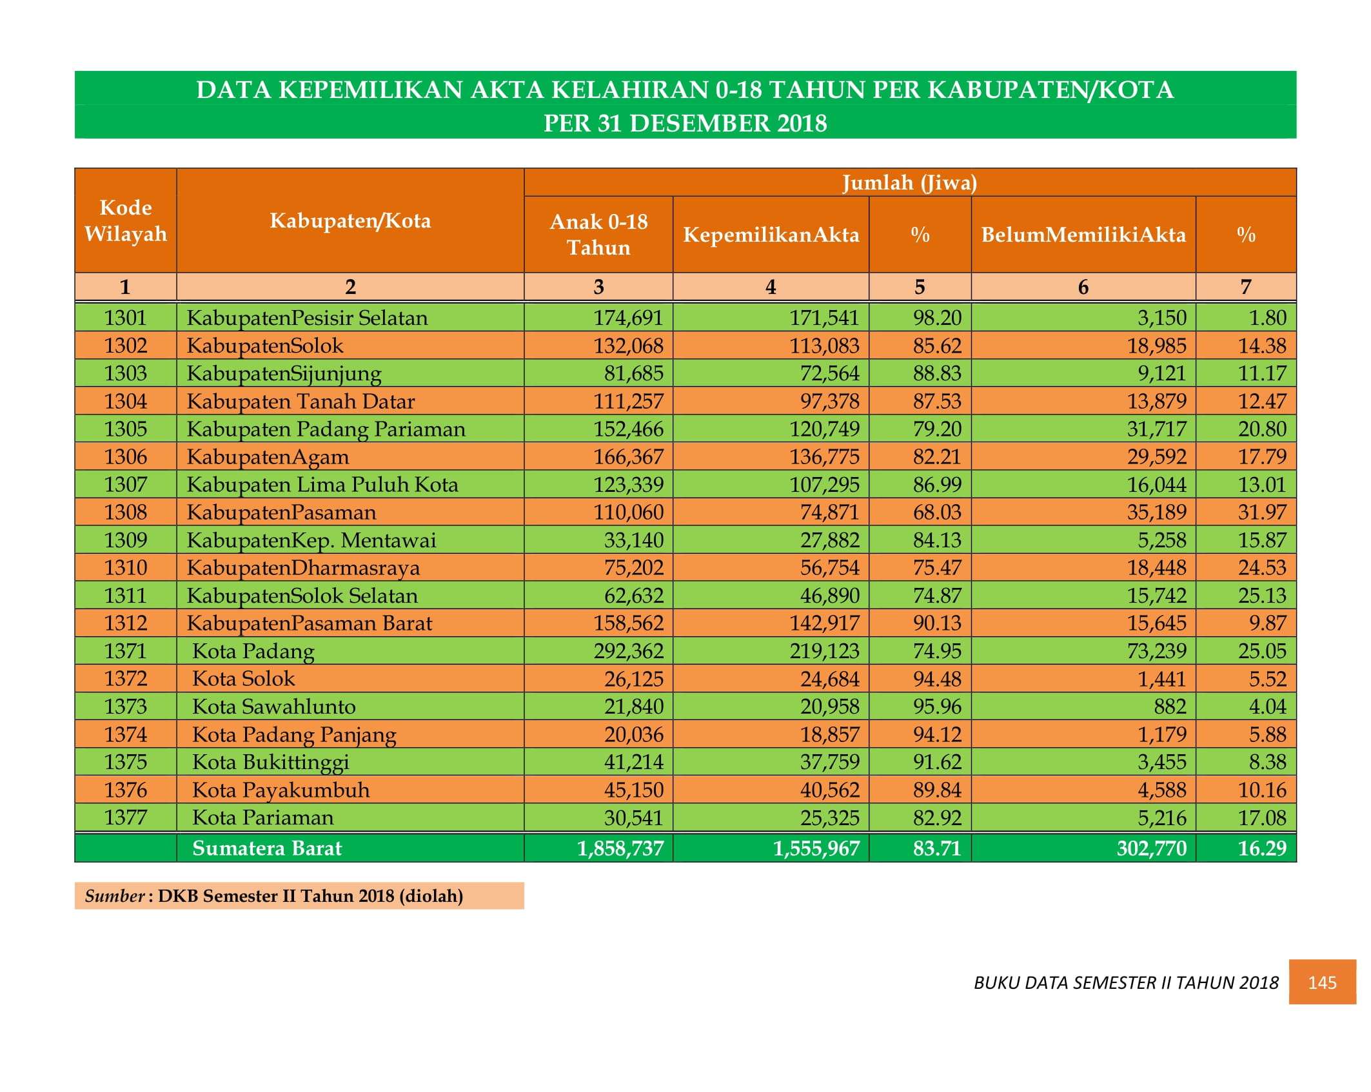Screen dimensions: 1371x1092
Task: Click the 'KepemilikanAkta' column header
Action: pyautogui.click(x=771, y=235)
